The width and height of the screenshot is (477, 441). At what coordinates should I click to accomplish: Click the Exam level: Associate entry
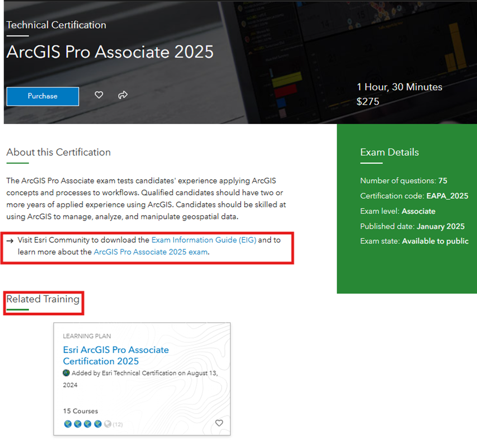pyautogui.click(x=398, y=211)
